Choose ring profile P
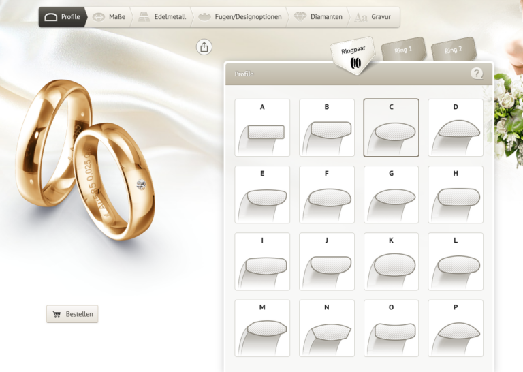The image size is (523, 372). click(x=456, y=328)
